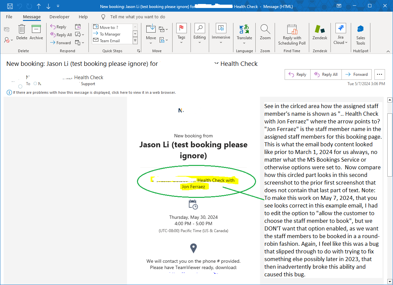Click the message info icon in the info bar

click(9, 92)
